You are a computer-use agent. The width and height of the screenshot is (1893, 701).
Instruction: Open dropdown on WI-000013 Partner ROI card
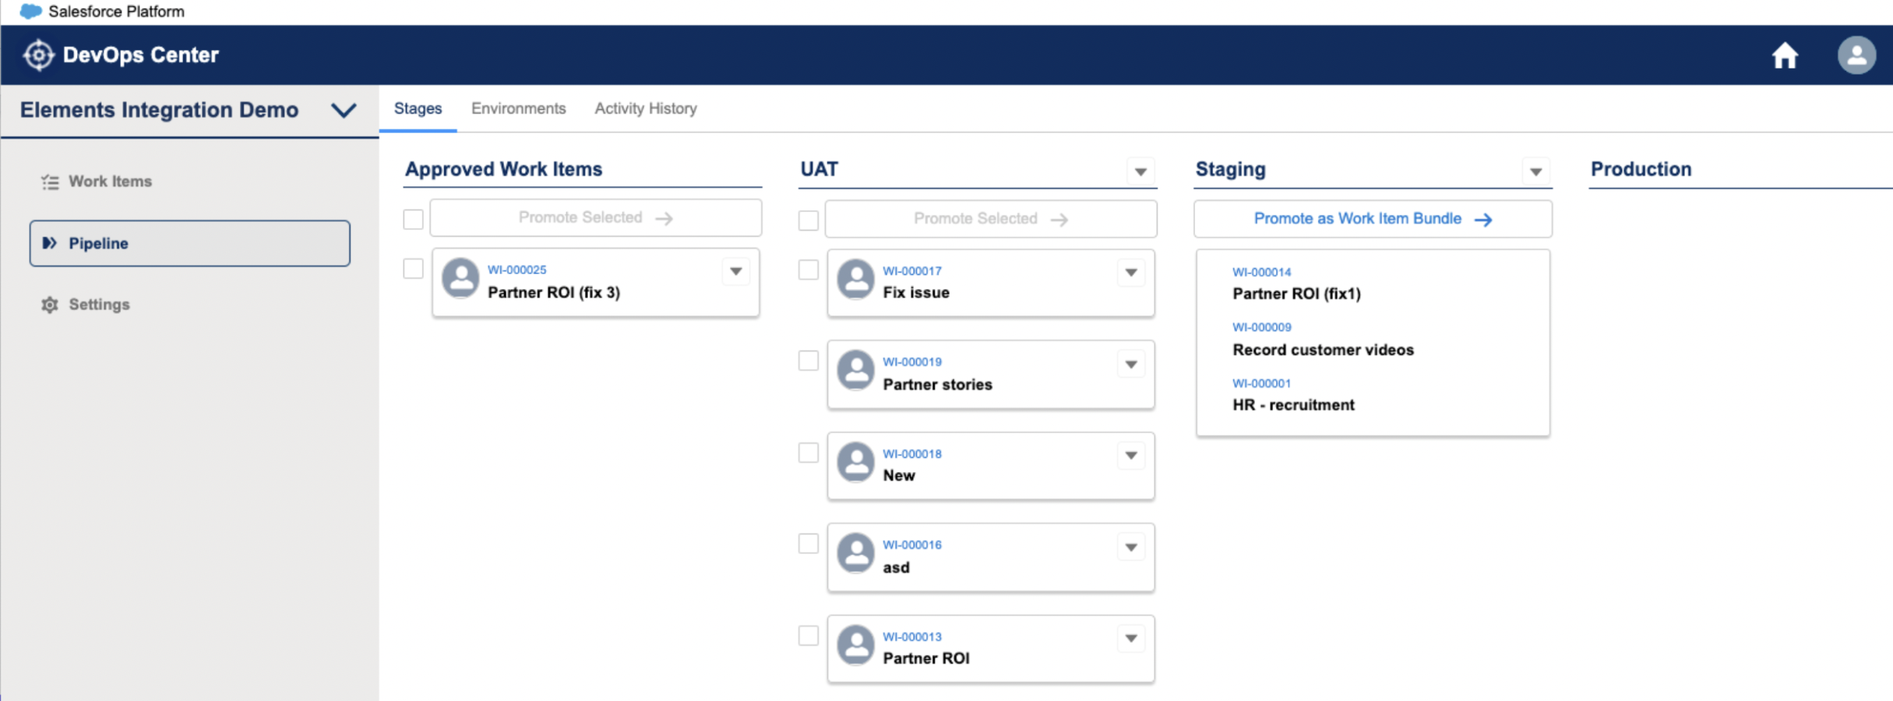(x=1131, y=639)
